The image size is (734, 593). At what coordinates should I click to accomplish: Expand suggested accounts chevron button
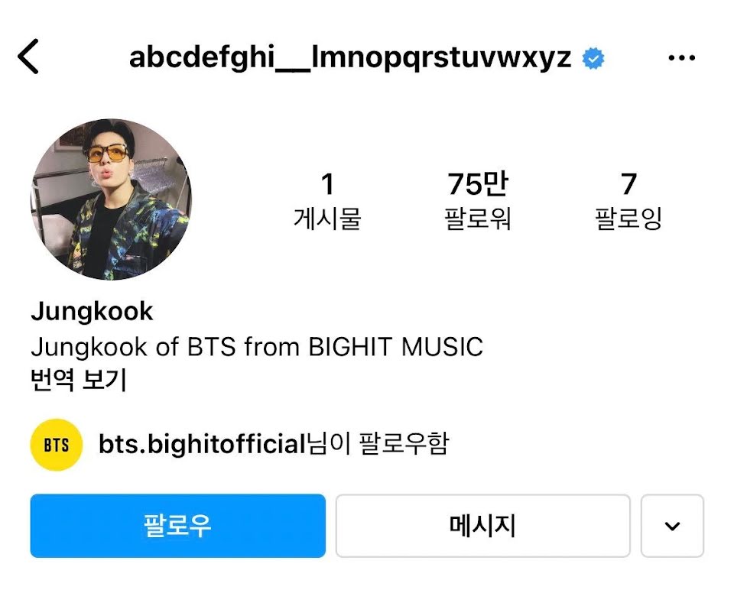pyautogui.click(x=672, y=526)
